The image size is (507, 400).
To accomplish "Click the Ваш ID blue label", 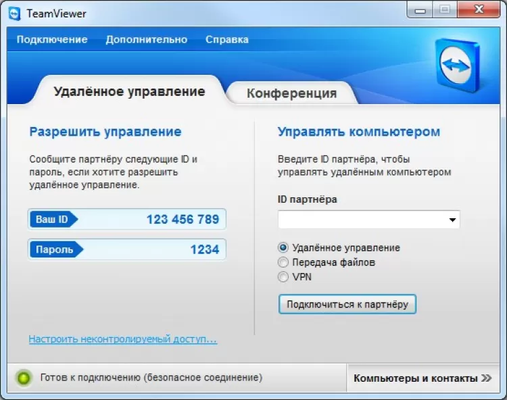I will point(53,220).
